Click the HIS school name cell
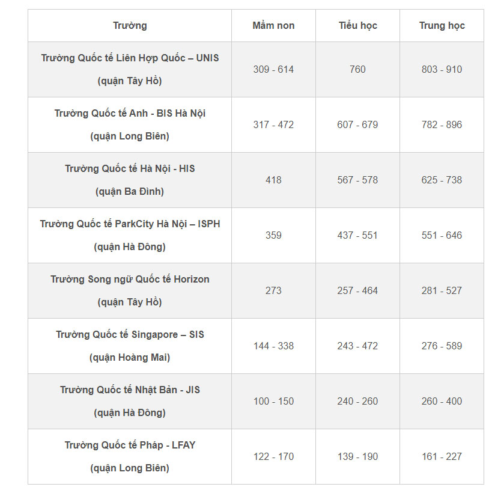 click(x=130, y=180)
